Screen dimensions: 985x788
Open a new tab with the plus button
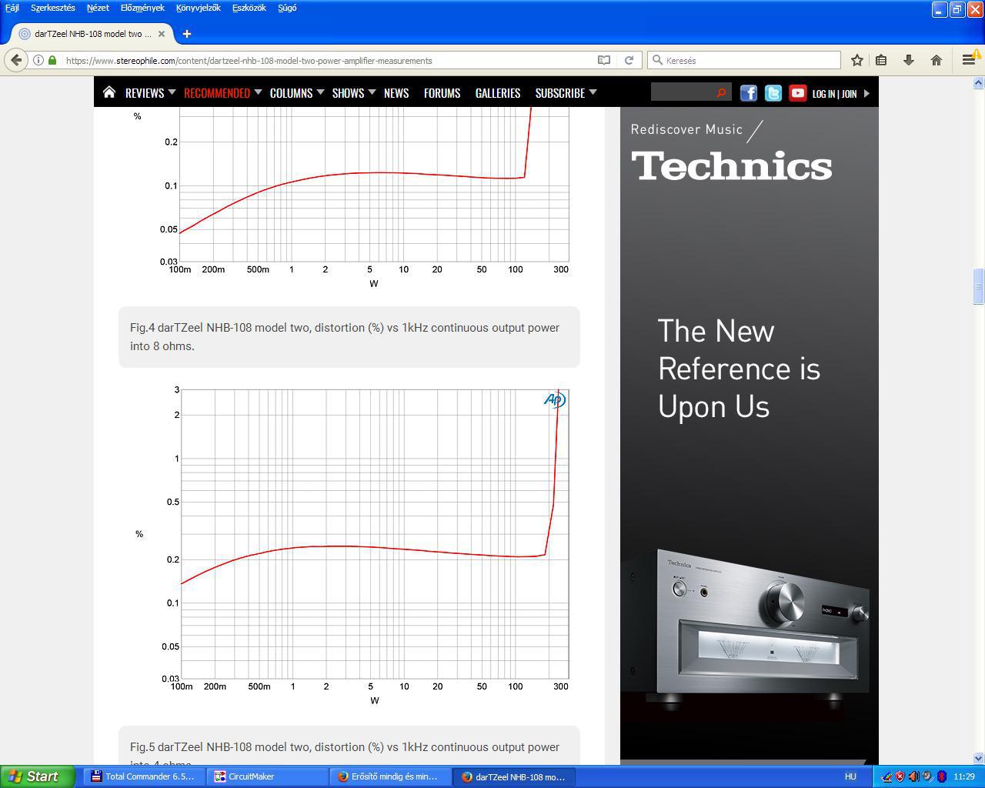187,34
